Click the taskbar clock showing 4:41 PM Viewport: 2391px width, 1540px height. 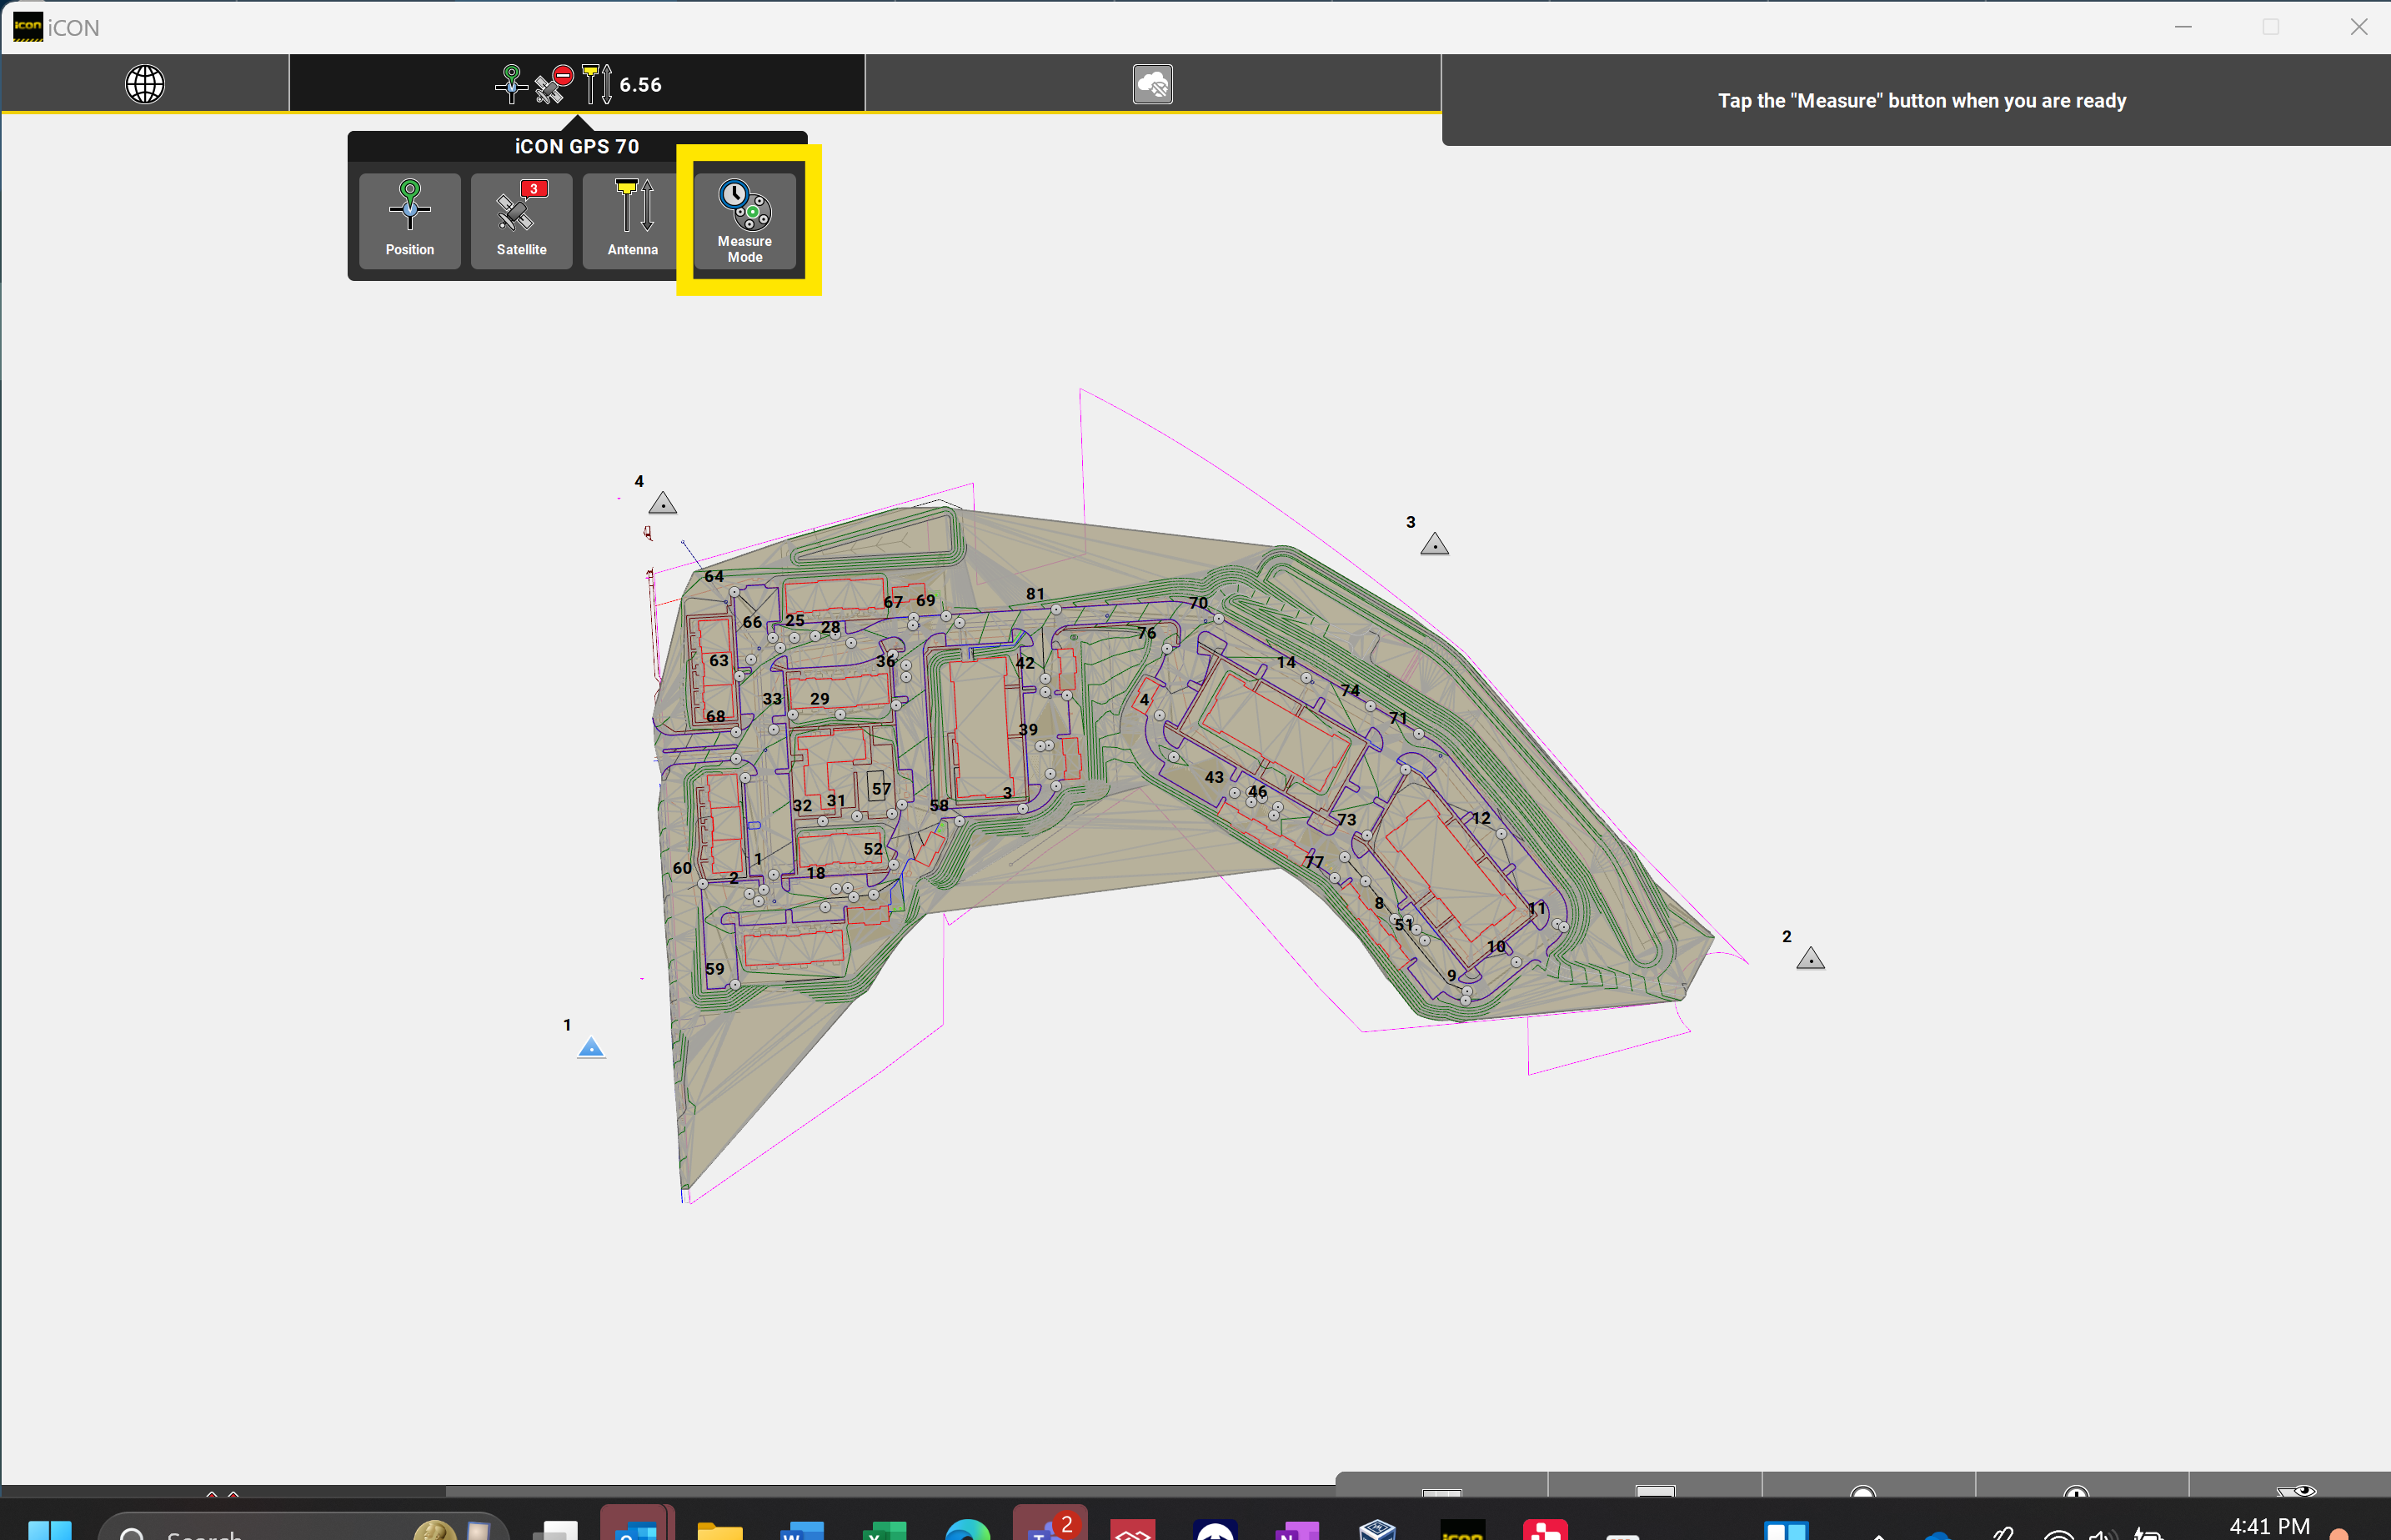point(2268,1526)
